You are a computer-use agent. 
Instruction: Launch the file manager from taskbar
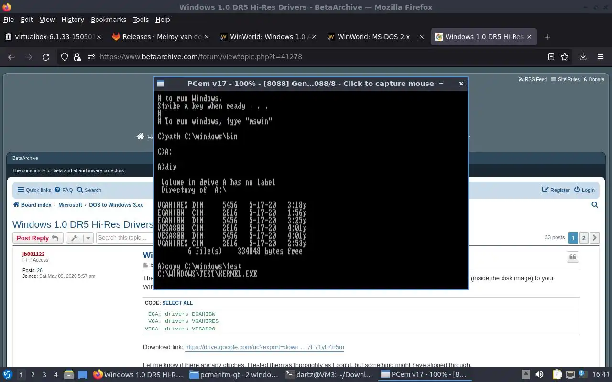coord(68,375)
